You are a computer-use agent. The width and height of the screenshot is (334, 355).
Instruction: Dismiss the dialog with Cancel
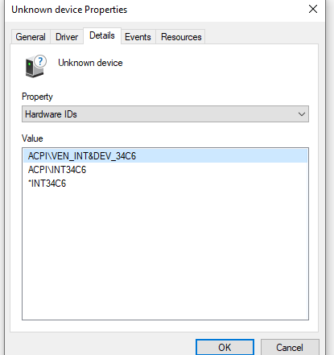tap(290, 347)
